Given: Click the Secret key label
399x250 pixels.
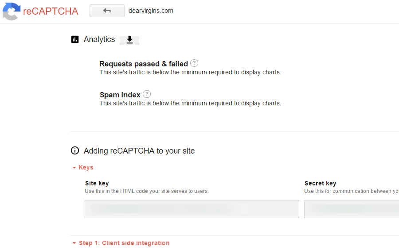Looking at the screenshot, I should point(321,183).
